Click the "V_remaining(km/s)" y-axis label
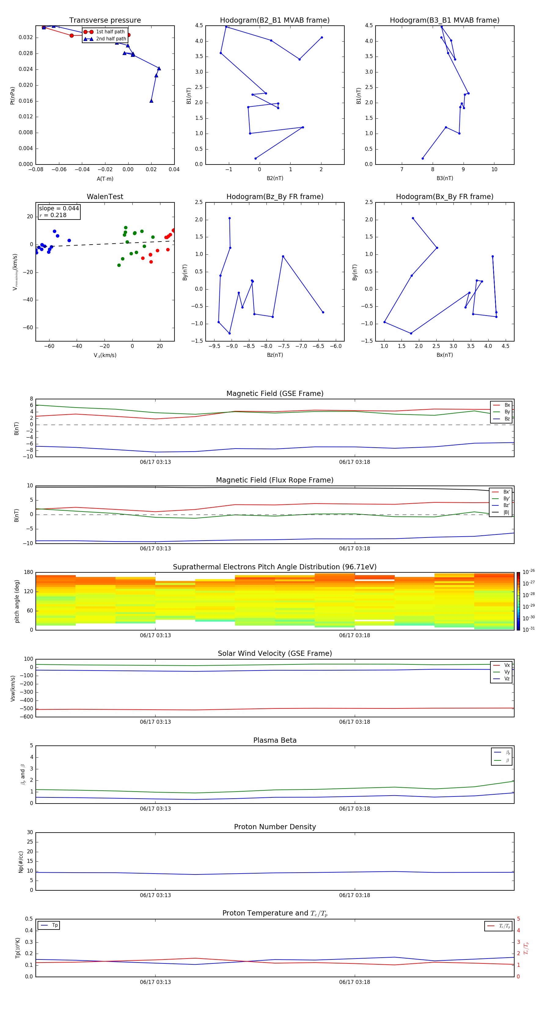 click(x=15, y=272)
